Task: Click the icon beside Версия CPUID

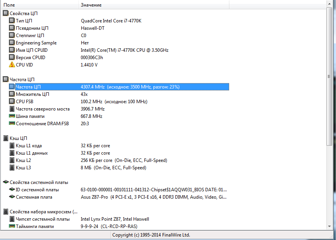Action: pos(12,57)
